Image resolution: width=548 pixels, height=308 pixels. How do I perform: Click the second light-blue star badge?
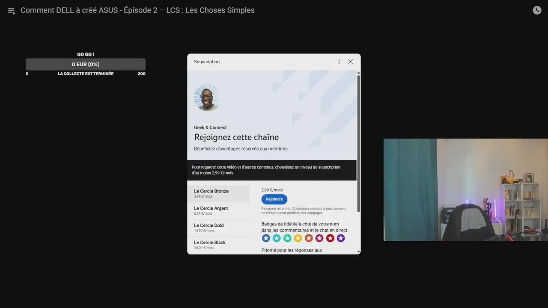pyautogui.click(x=277, y=238)
